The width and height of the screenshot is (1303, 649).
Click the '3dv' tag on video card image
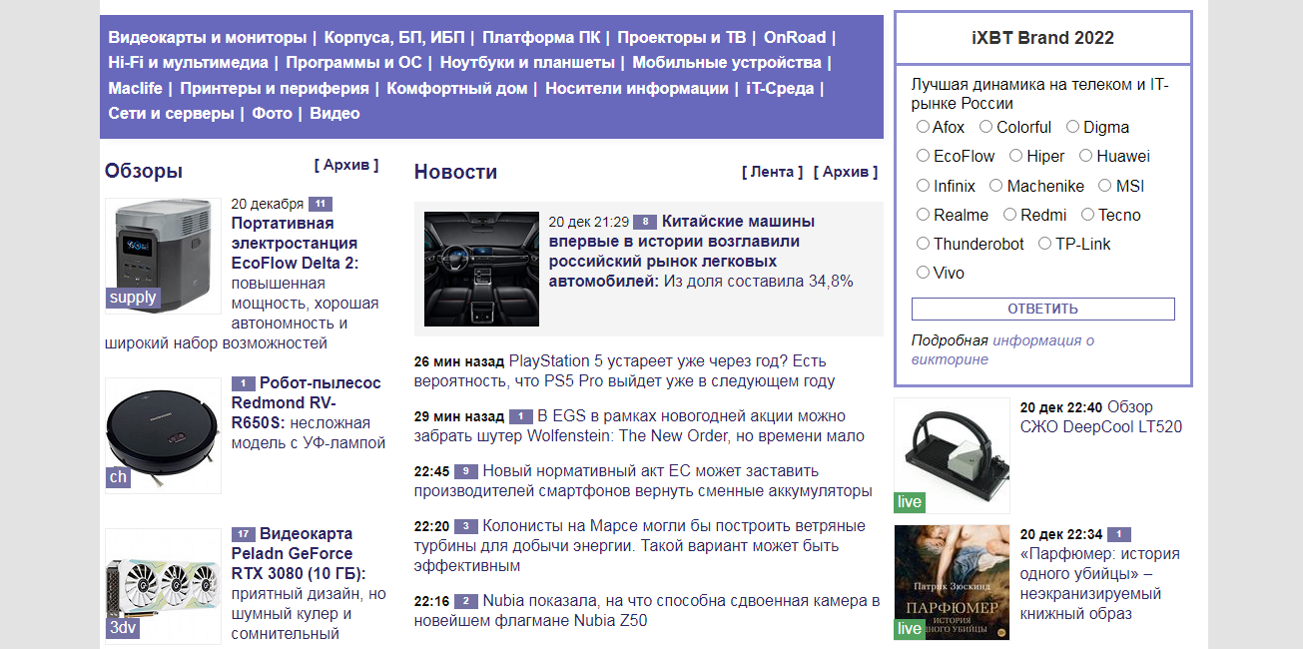click(123, 628)
